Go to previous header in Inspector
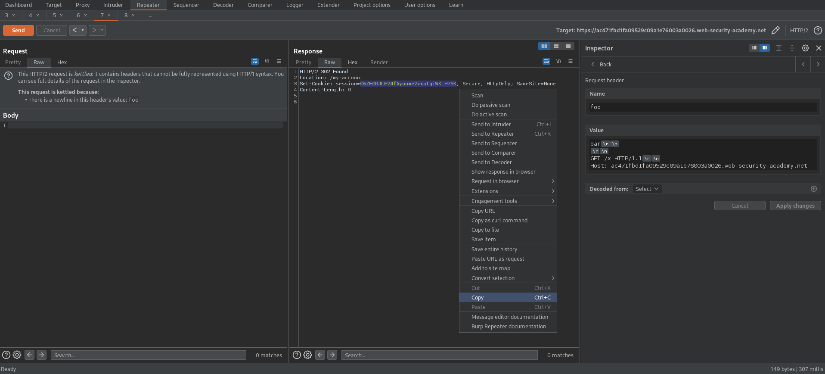 coord(803,64)
